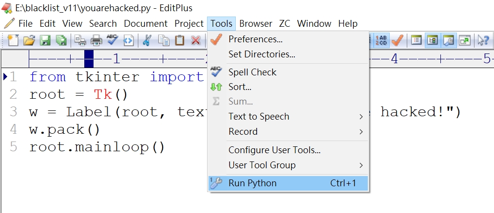Click the red X Delete icon
This screenshot has height=213, width=494.
(196, 40)
